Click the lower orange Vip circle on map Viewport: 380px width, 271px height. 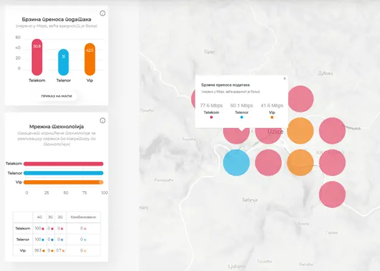click(x=300, y=162)
